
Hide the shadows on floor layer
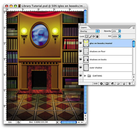(x=81, y=51)
